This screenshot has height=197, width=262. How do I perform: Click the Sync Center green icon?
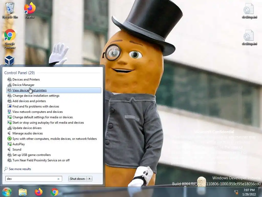click(x=9, y=139)
